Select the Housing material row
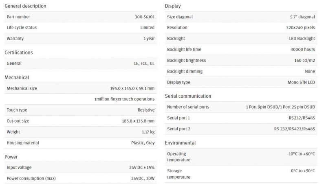Image resolution: width=326 pixels, height=184 pixels. click(x=81, y=143)
